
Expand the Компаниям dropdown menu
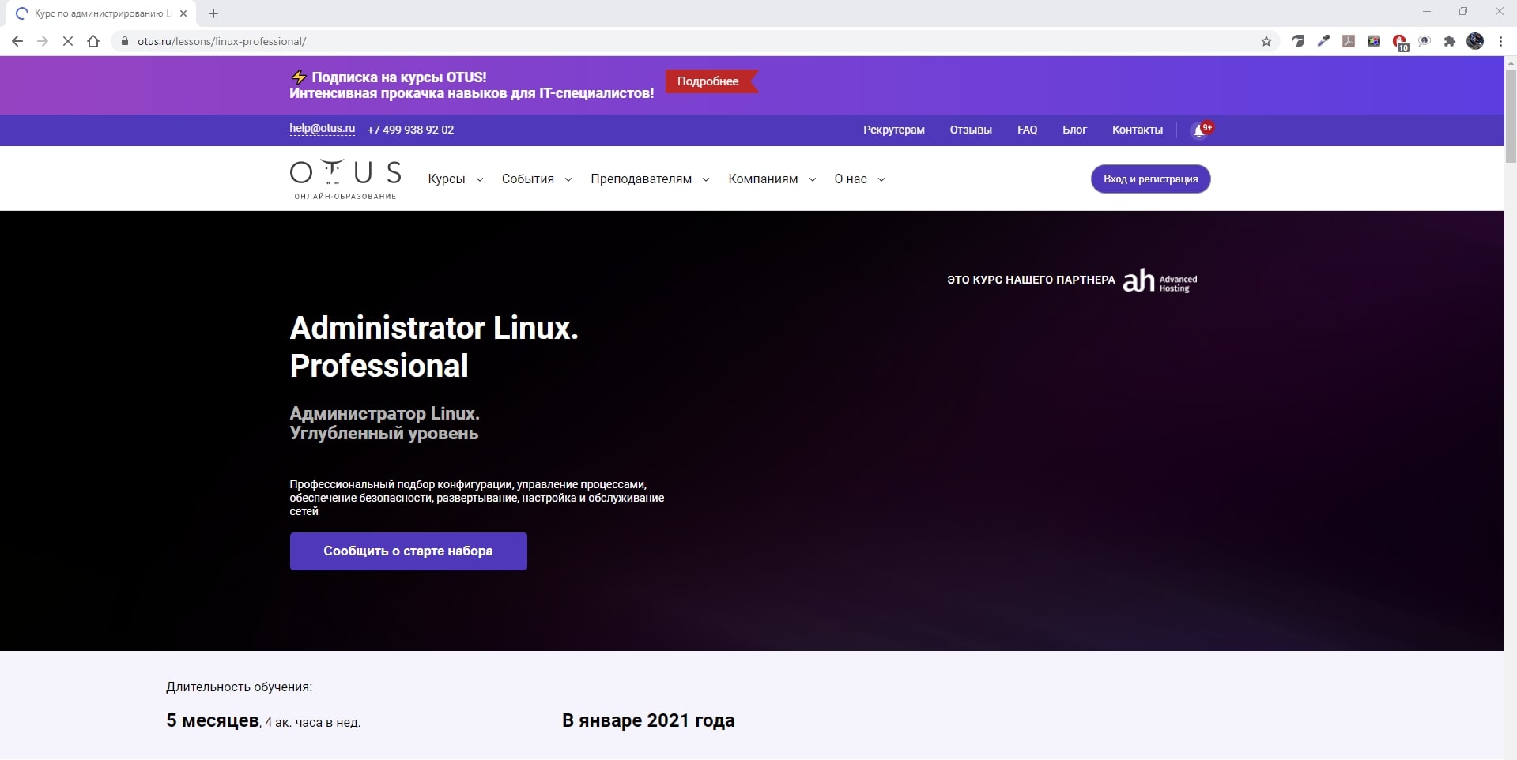point(772,179)
